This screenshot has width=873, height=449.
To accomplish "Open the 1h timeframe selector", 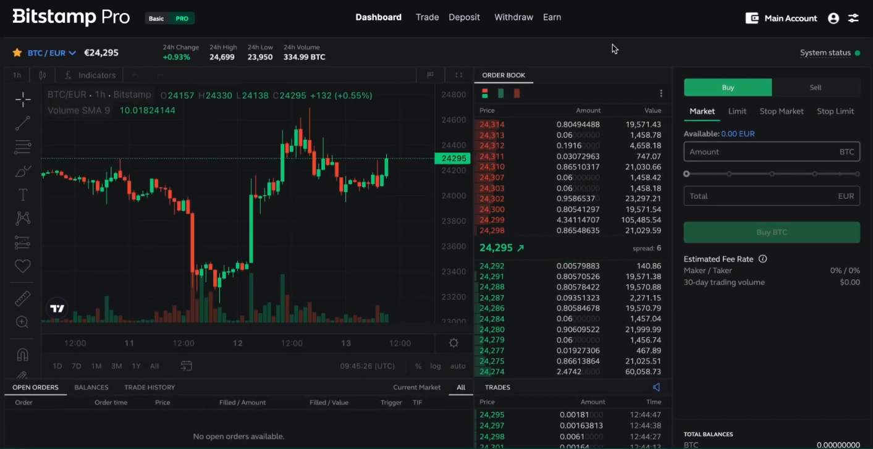I will [17, 75].
